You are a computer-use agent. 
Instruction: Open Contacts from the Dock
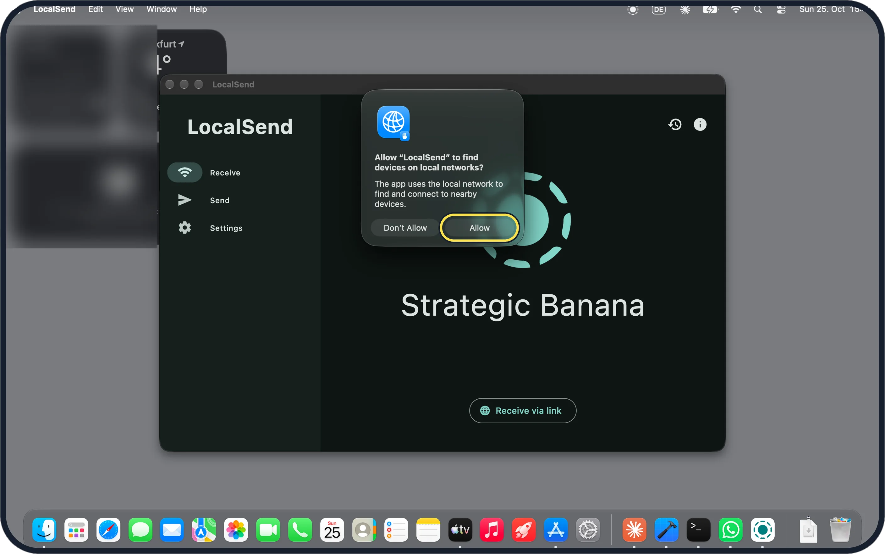[x=364, y=530]
